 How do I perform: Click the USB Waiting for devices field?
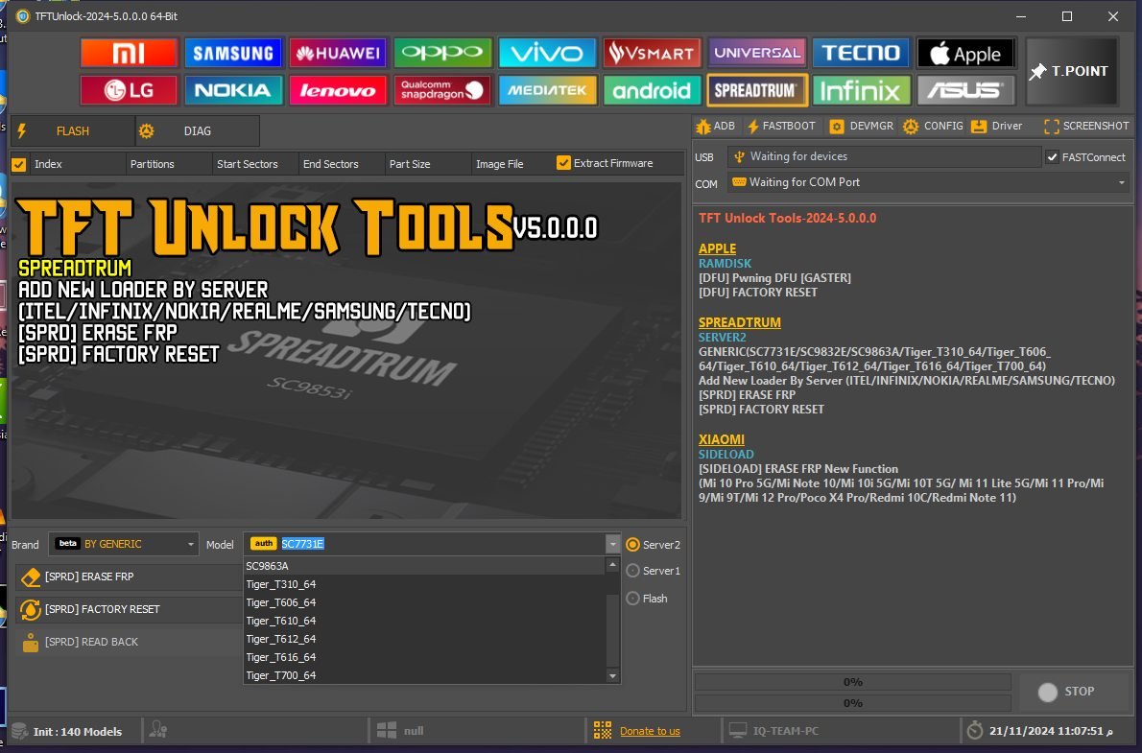click(884, 156)
